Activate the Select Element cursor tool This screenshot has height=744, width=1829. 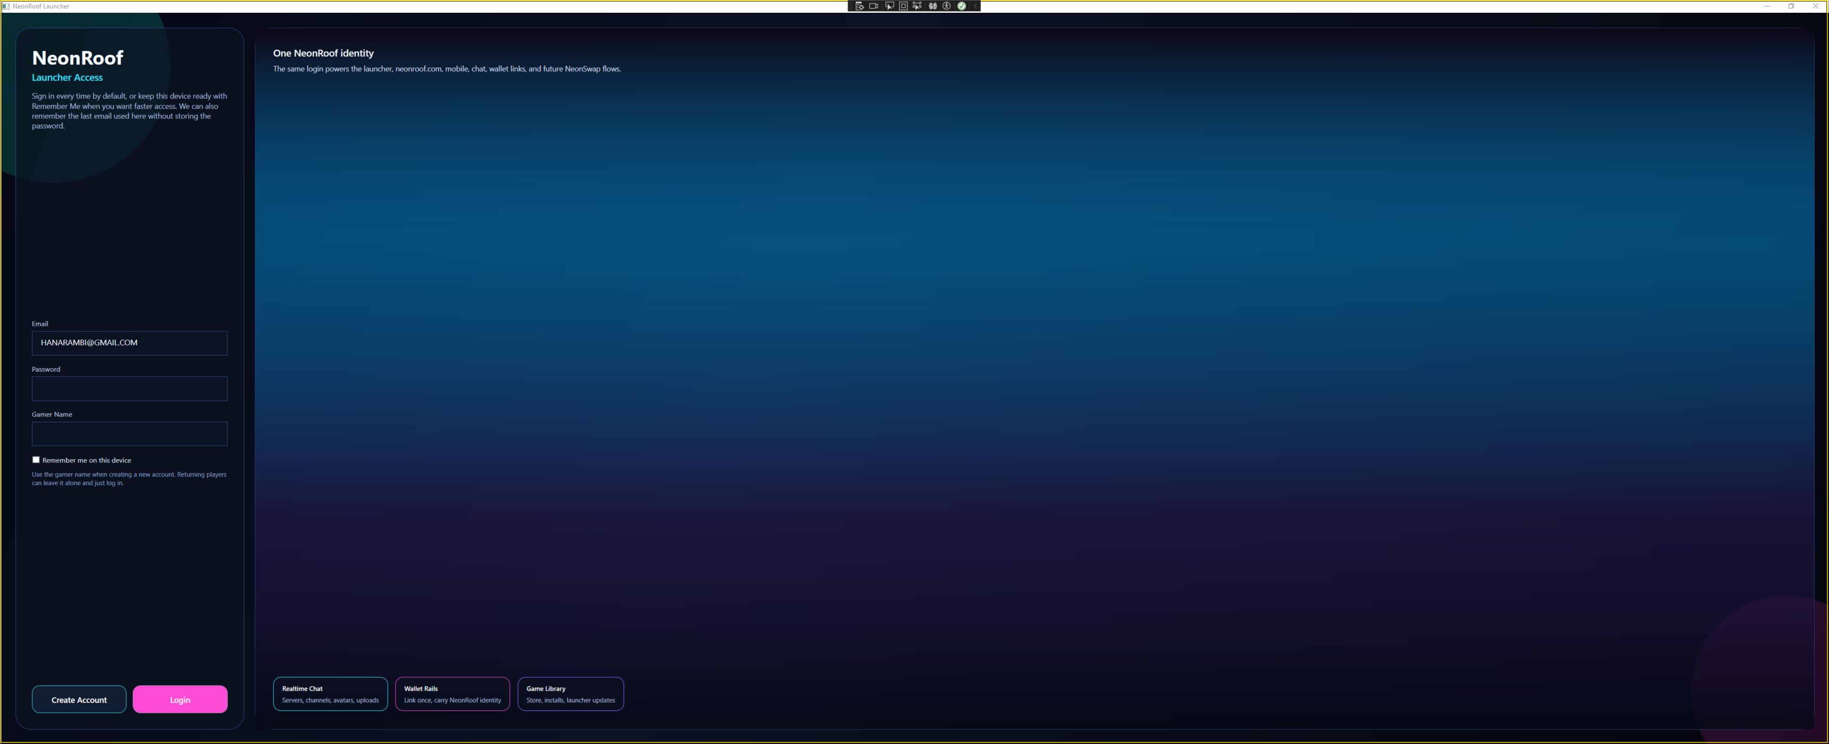tap(890, 6)
